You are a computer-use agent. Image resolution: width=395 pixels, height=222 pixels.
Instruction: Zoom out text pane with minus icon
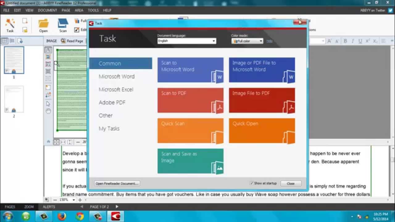55,200
